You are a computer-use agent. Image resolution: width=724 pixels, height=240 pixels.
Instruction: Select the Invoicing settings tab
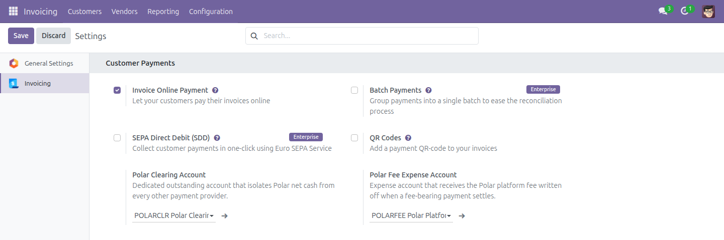45,83
